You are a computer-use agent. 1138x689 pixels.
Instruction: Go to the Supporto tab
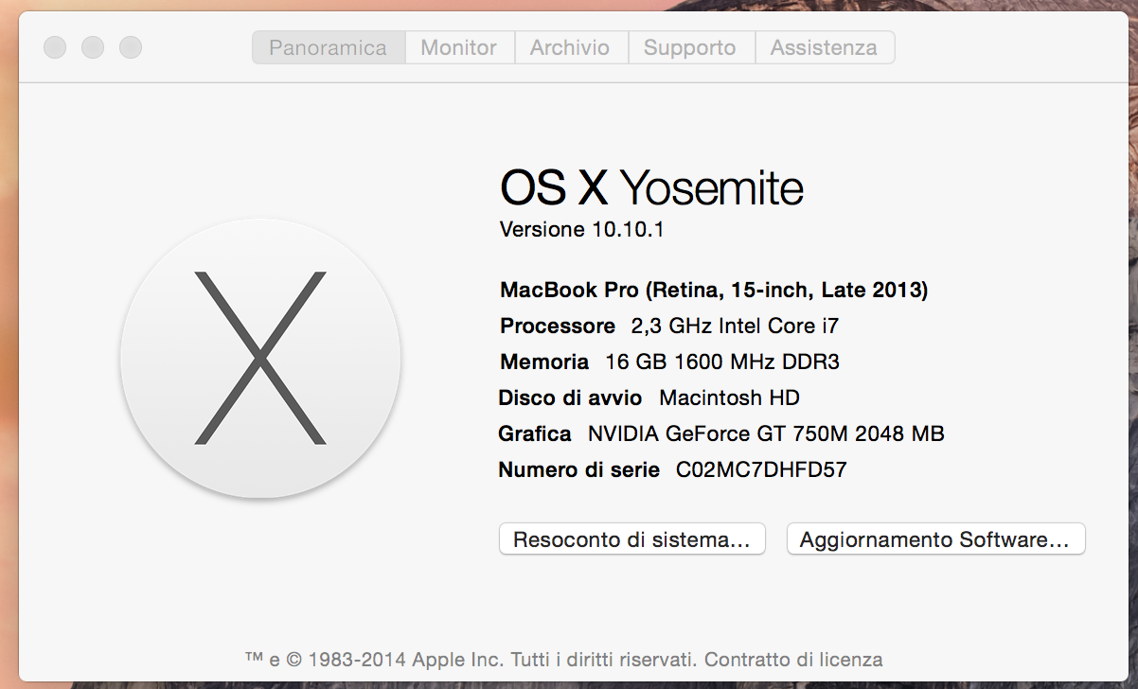(690, 47)
